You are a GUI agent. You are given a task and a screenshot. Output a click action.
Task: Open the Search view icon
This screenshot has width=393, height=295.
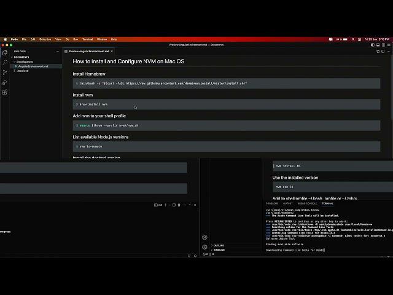(5, 63)
